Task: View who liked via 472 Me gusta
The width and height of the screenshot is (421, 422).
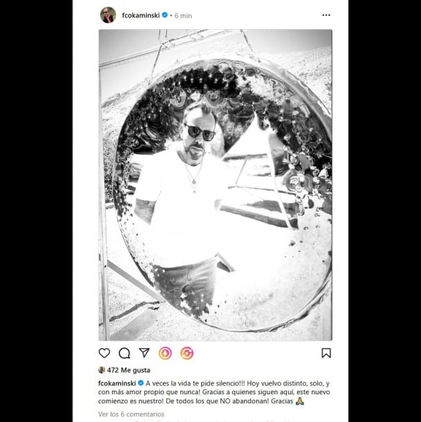Action: [129, 370]
